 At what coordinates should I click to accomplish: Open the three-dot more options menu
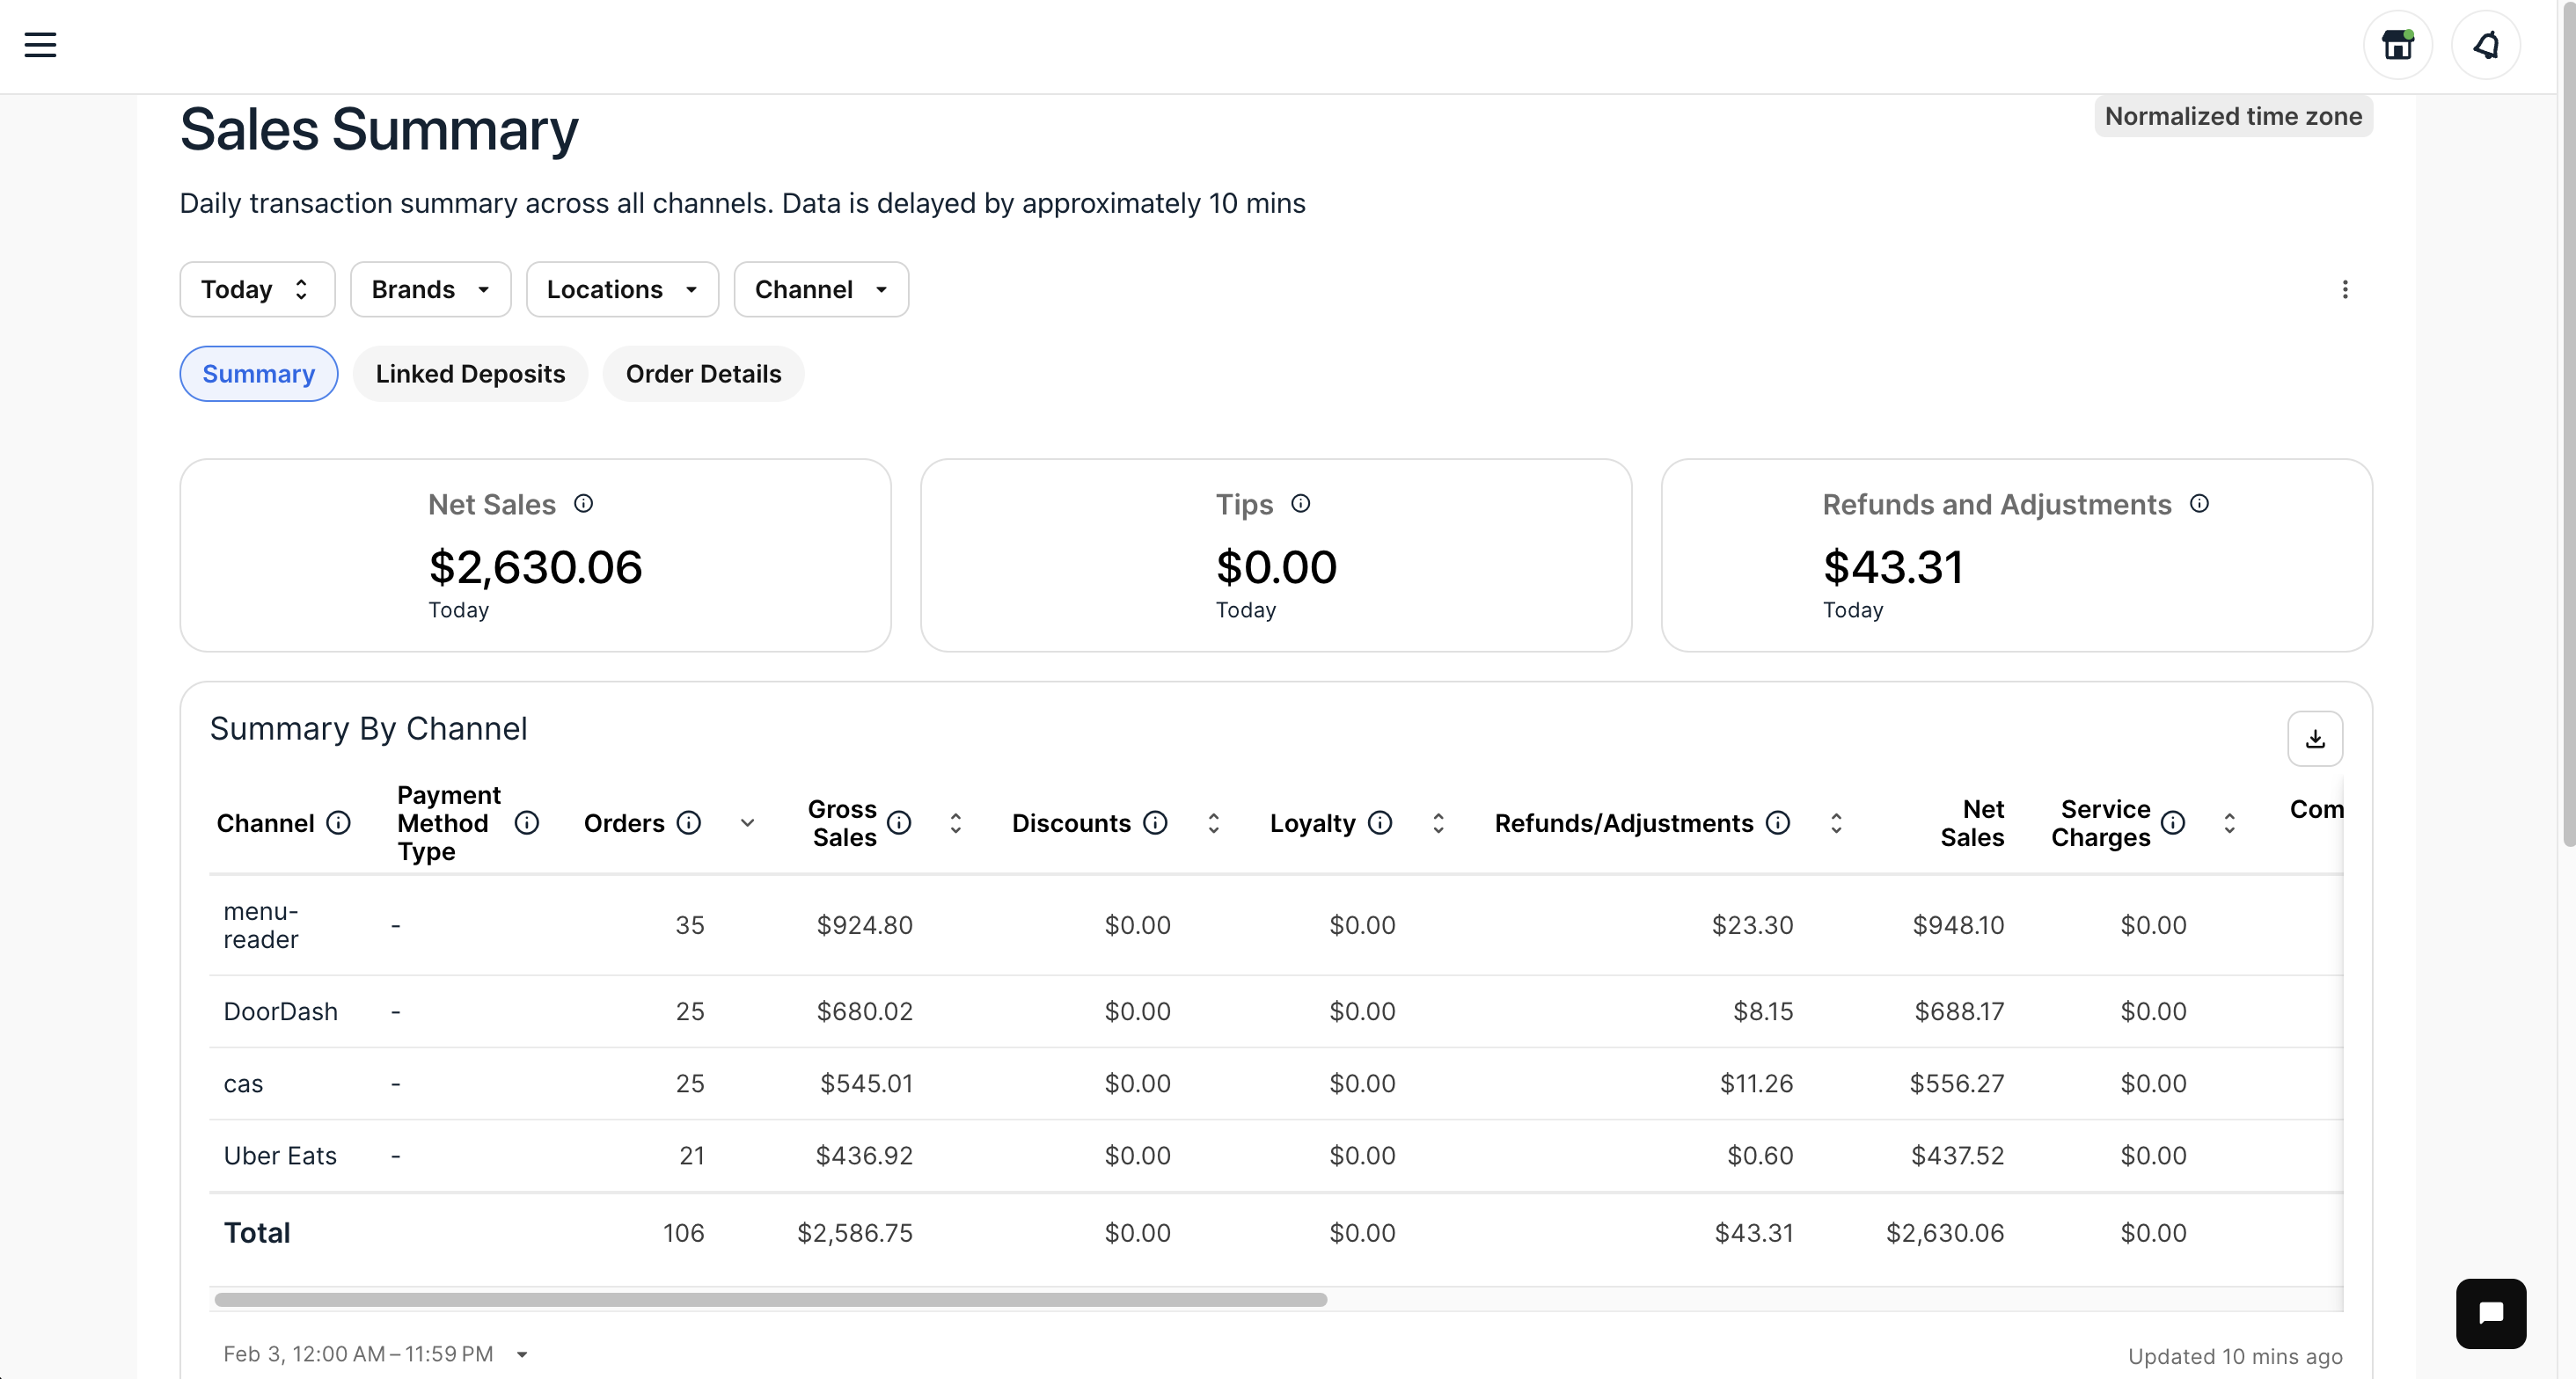[x=2344, y=290]
